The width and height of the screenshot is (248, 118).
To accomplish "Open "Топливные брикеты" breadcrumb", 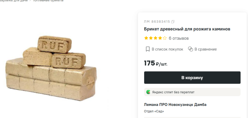I will [x=48, y=1].
